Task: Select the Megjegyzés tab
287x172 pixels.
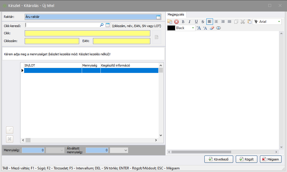Action: (176, 14)
